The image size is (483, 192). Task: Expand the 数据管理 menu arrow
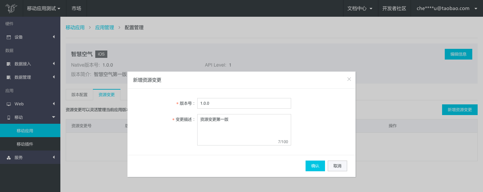coord(54,77)
